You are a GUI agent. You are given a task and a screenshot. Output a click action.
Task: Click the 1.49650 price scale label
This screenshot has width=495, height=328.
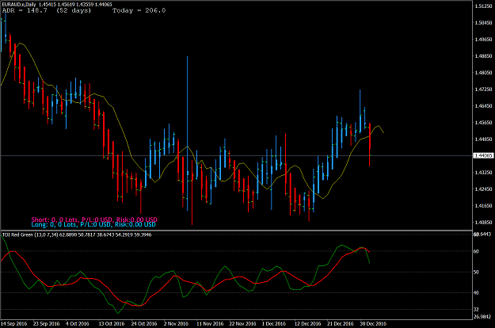(483, 40)
